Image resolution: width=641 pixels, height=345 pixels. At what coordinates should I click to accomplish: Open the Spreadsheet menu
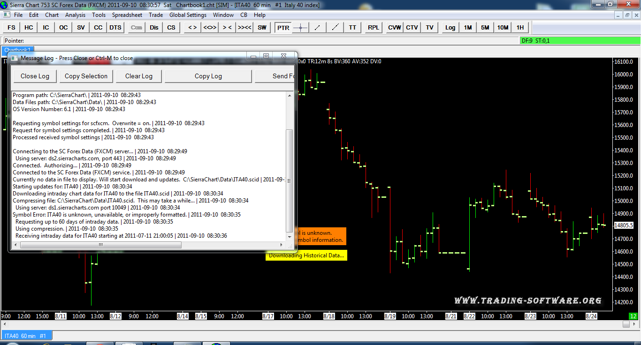click(127, 15)
